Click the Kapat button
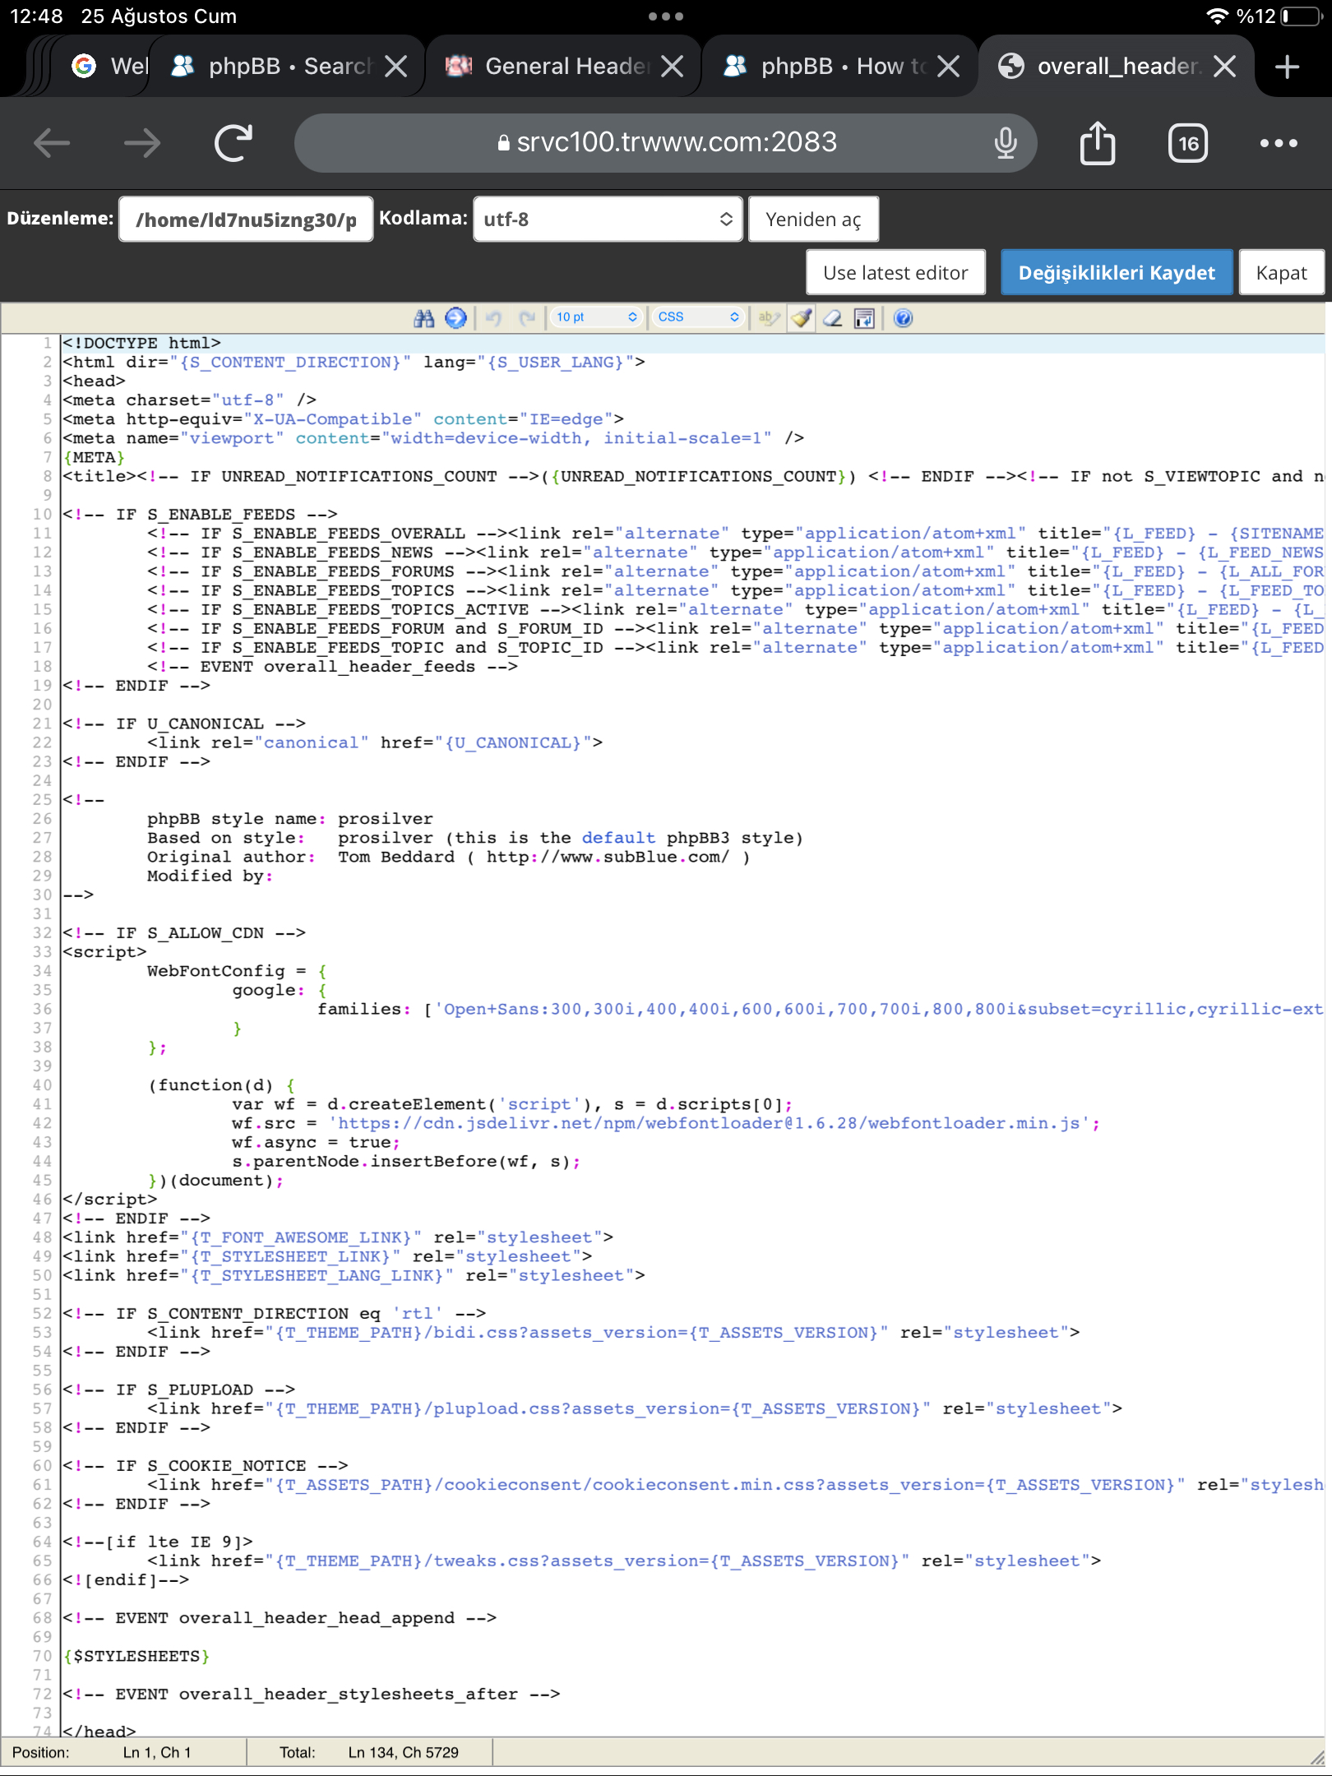This screenshot has width=1332, height=1776. 1281,272
